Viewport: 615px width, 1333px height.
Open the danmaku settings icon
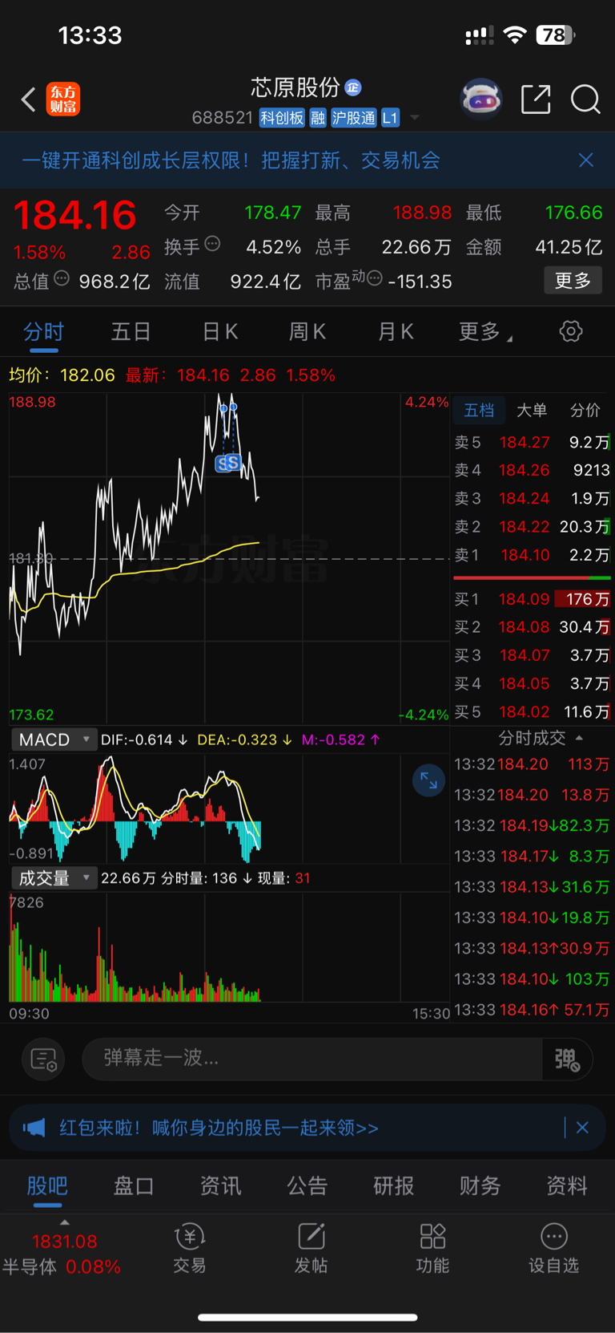point(43,1060)
